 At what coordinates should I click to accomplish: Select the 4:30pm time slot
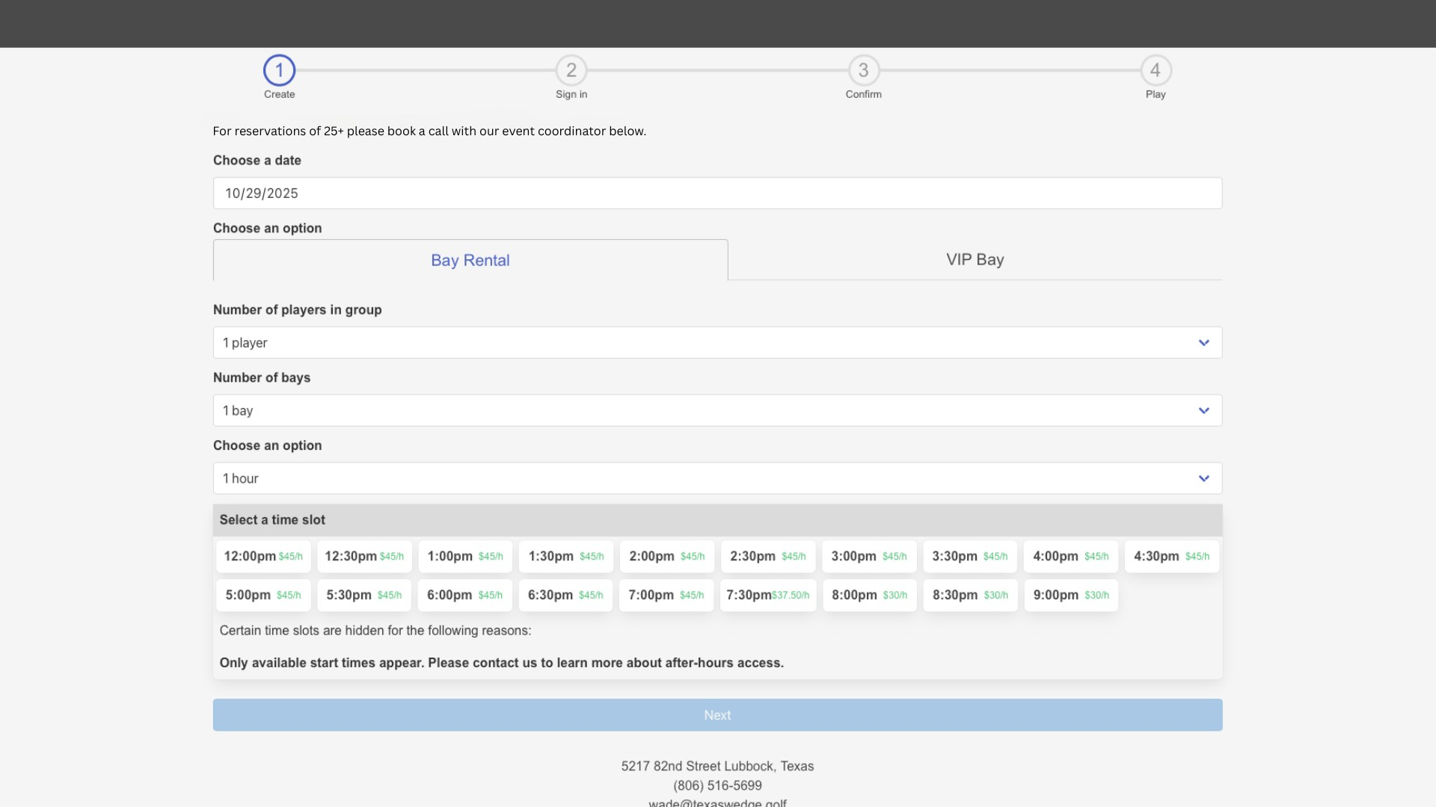1171,556
